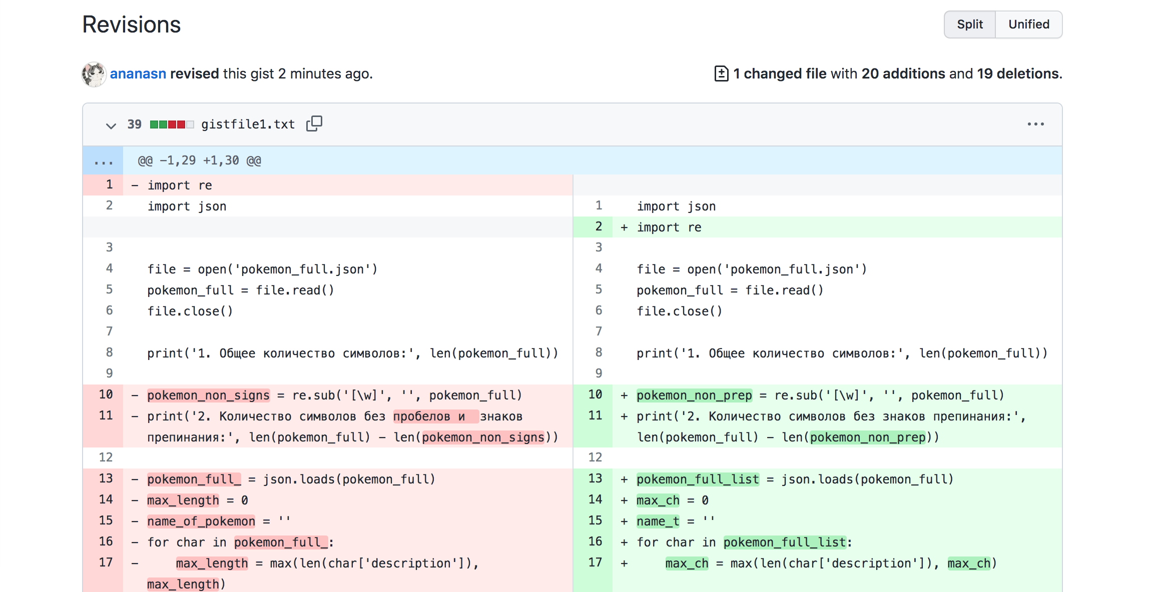Click ananasn's profile avatar image
The image size is (1151, 592).
(x=94, y=74)
